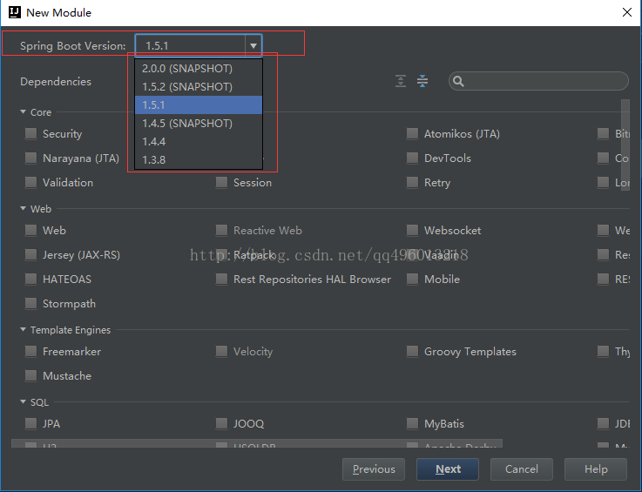Click the Next button
This screenshot has width=642, height=492.
click(x=448, y=469)
